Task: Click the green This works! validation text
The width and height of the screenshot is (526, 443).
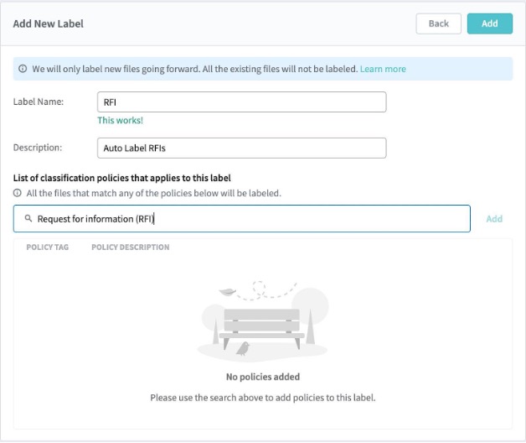Action: [x=120, y=121]
